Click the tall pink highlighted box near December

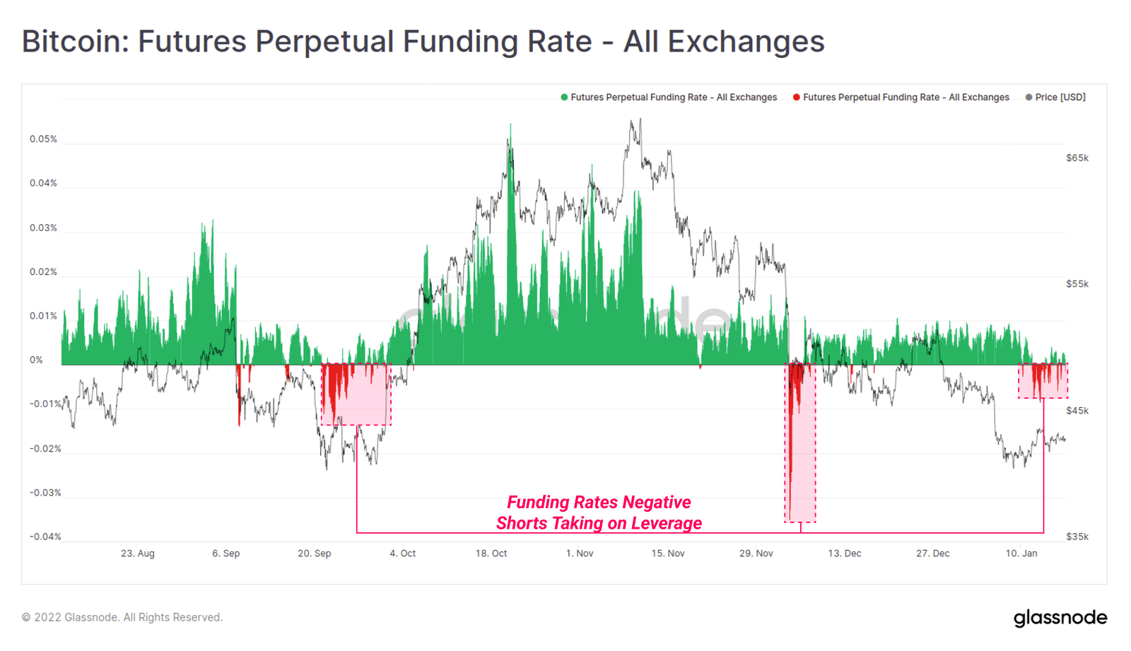pos(800,443)
